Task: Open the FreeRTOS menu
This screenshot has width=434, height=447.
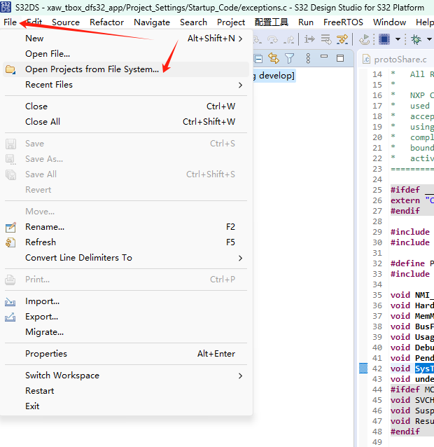Action: pyautogui.click(x=343, y=22)
